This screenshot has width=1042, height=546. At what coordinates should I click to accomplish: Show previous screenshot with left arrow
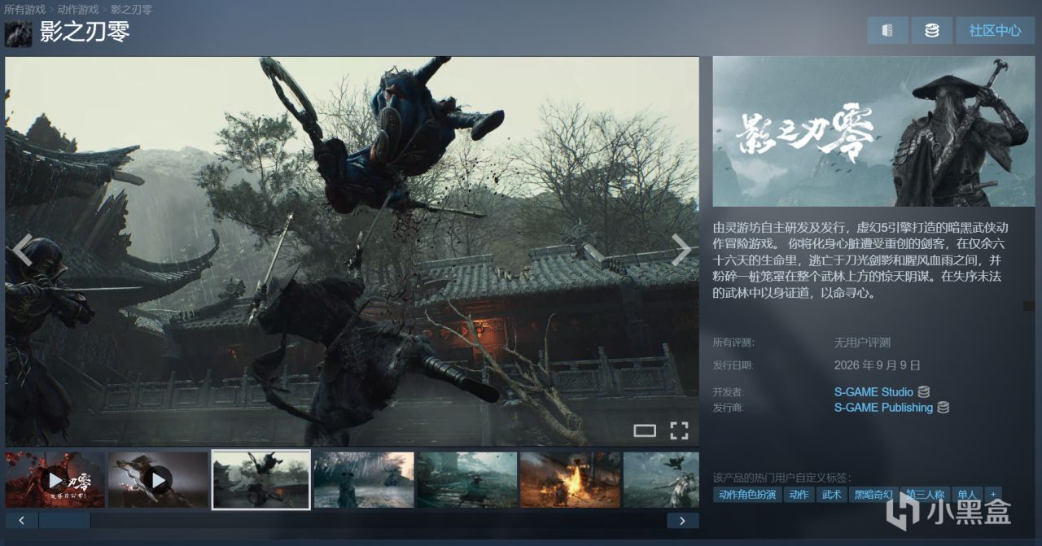[x=23, y=251]
